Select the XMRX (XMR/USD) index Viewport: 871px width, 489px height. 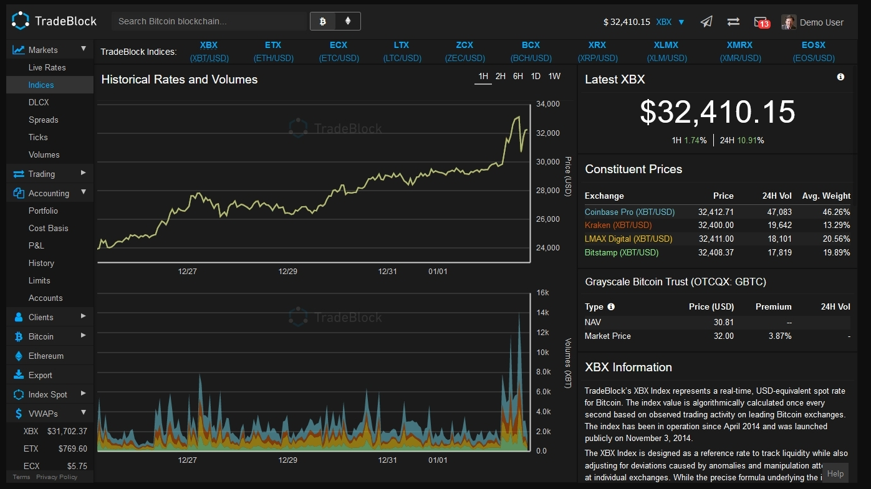pos(740,51)
